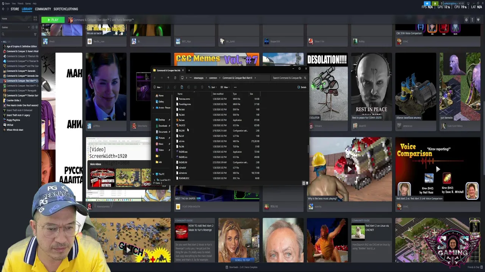The image size is (485, 272).
Task: Click the Steam announcements megaphone icon
Action: point(428,3)
